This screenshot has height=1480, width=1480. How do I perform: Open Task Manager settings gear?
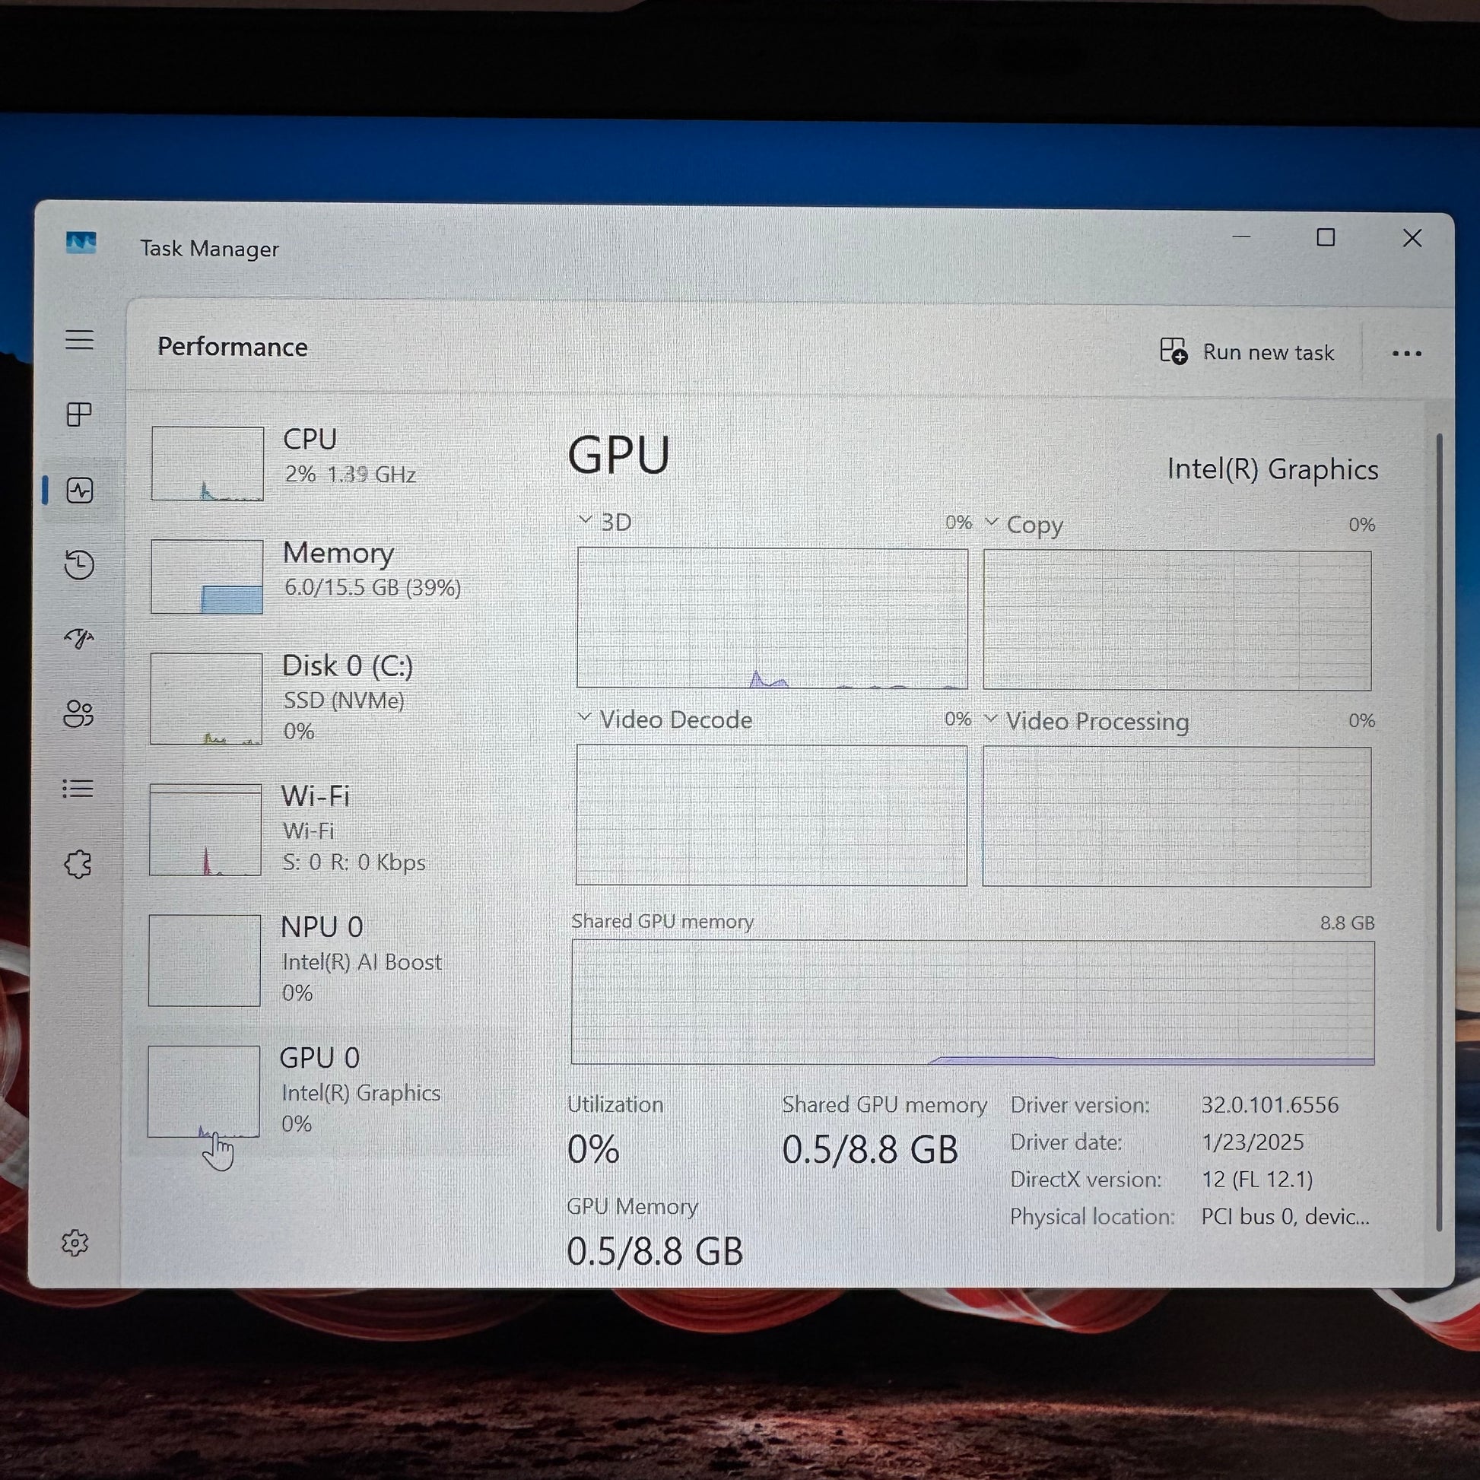click(75, 1243)
